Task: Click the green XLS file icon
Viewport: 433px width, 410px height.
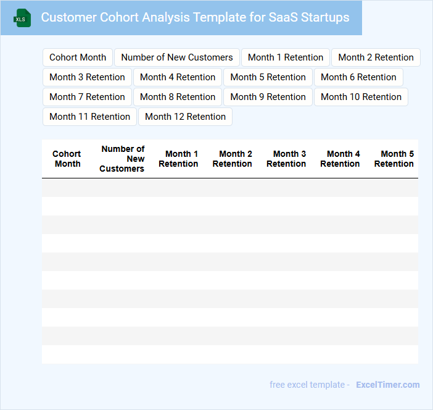Action: point(22,18)
